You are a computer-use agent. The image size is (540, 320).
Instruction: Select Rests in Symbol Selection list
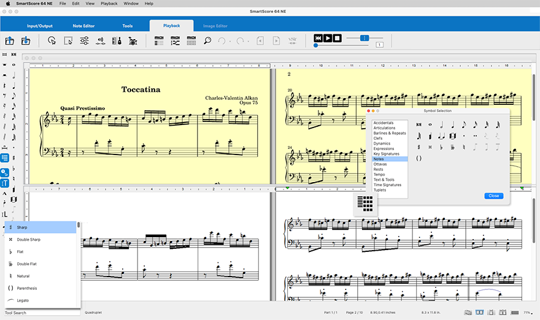(x=378, y=169)
